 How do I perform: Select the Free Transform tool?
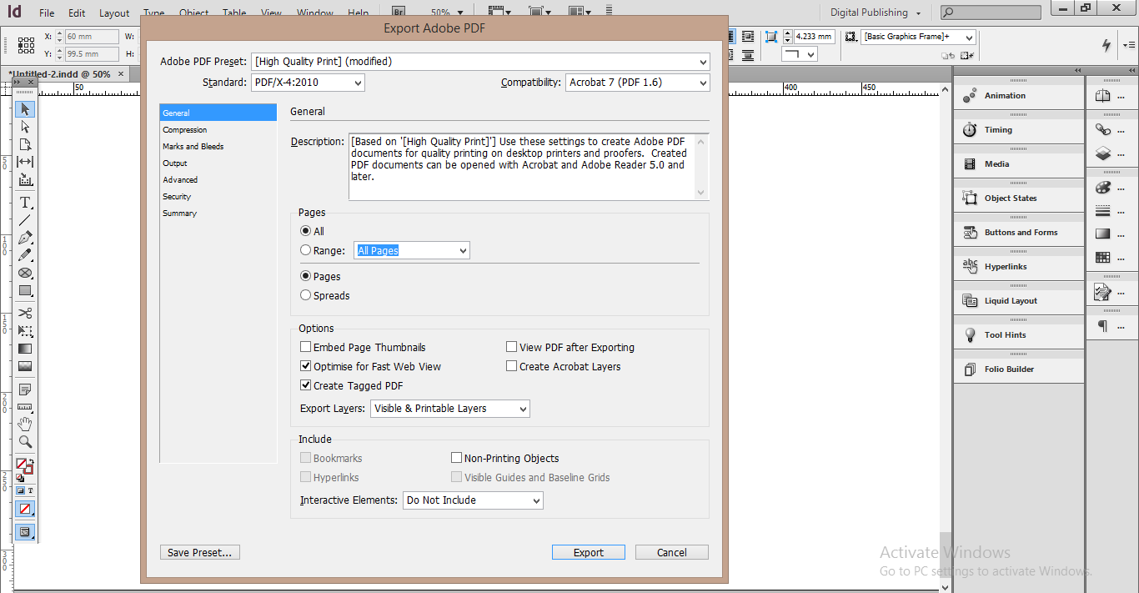[x=25, y=331]
